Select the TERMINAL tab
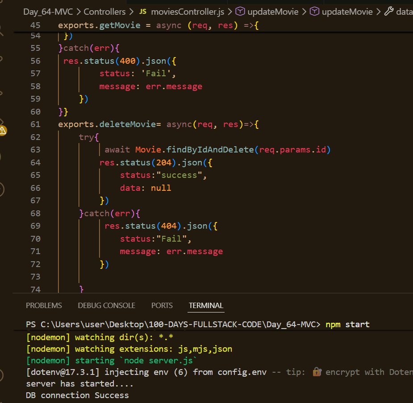The height and width of the screenshot is (403, 413). (206, 305)
